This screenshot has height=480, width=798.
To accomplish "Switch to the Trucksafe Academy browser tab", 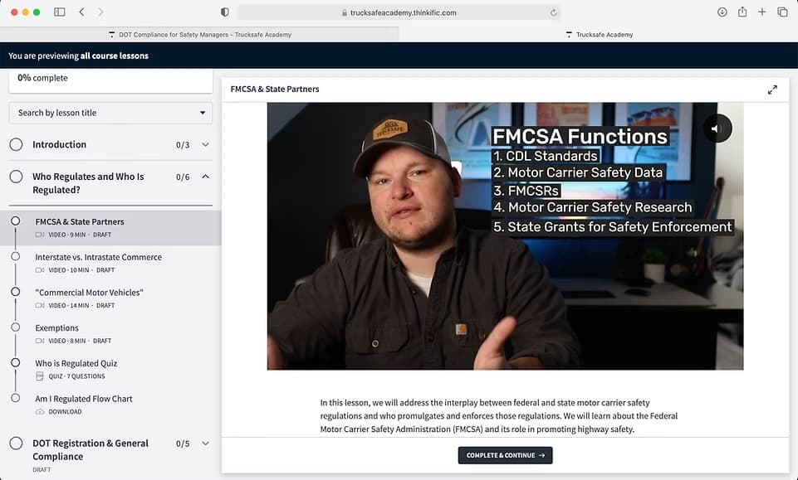I will 600,34.
